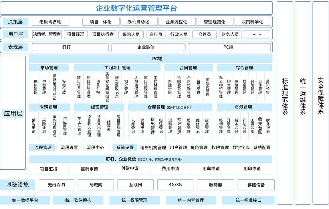Screen dimensions: 329x209
Task: Select the 办公物资管理 module
Action: pos(221,87)
